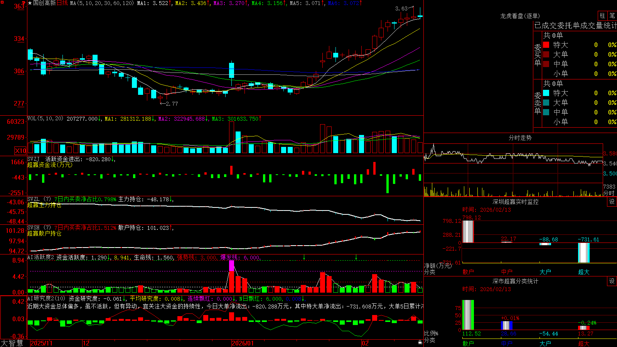The height and width of the screenshot is (347, 617).
Task: Click the 28.66 value under 中户 bar
Action: pyautogui.click(x=509, y=334)
